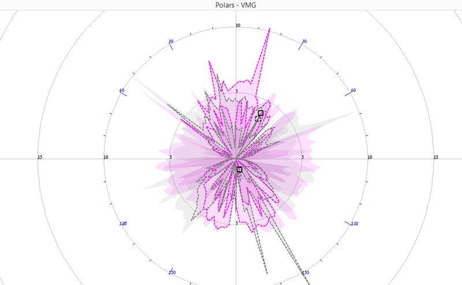Click the blue 60 degree label, right side
Screen dimensions: 462x285
(353, 91)
